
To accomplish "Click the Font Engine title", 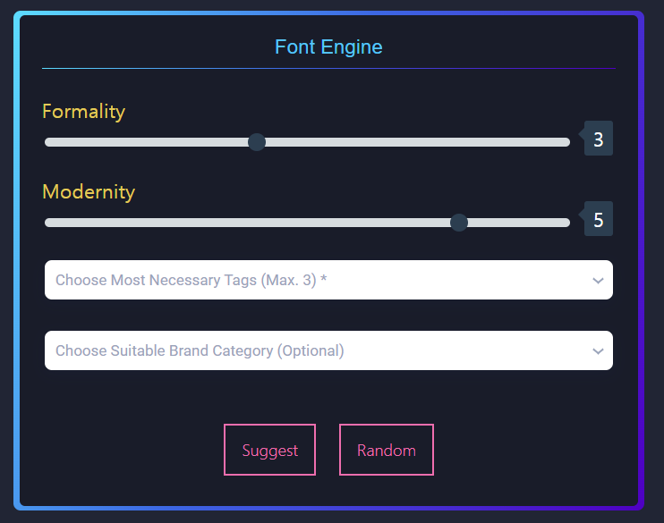I will coord(328,46).
